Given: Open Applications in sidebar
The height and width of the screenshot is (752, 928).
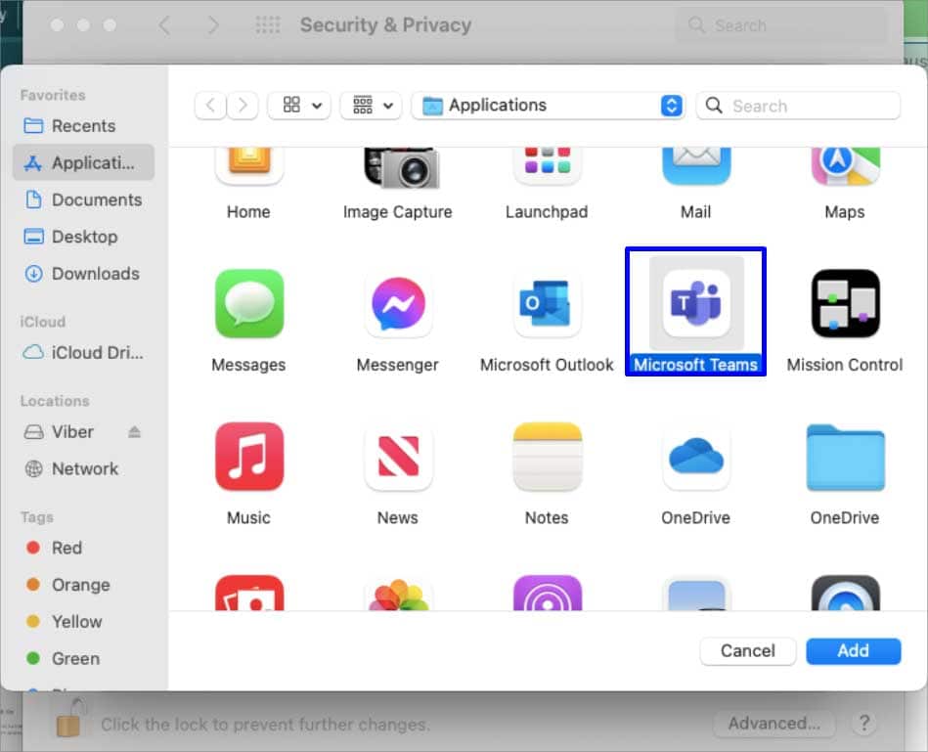Looking at the screenshot, I should [83, 162].
